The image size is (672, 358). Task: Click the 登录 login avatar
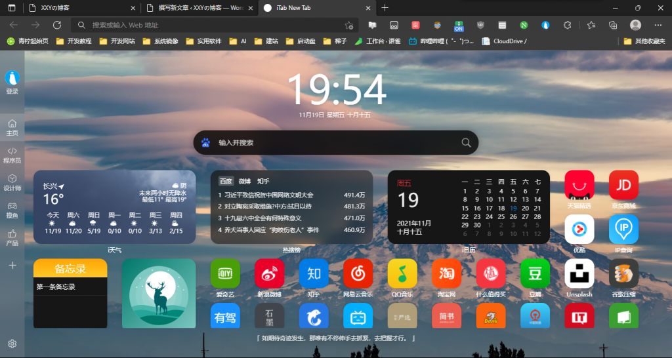pyautogui.click(x=12, y=79)
